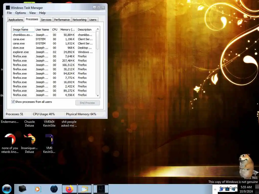
Task: Select firefox.exe using 7,648 K
Action: pyautogui.click(x=53, y=56)
